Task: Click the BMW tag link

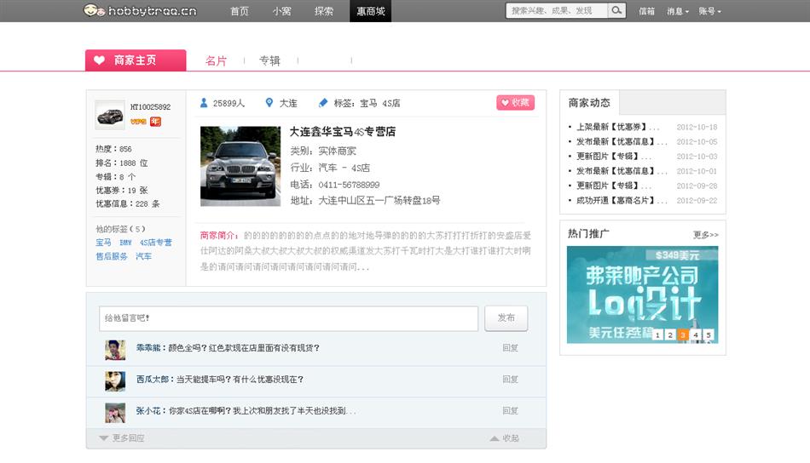Action: pos(125,243)
